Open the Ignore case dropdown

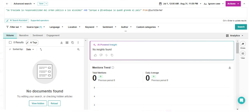(x=216, y=4)
